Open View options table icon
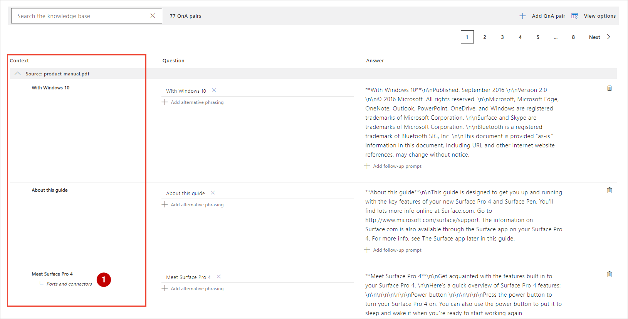Screen dimensions: 628x319 574,16
